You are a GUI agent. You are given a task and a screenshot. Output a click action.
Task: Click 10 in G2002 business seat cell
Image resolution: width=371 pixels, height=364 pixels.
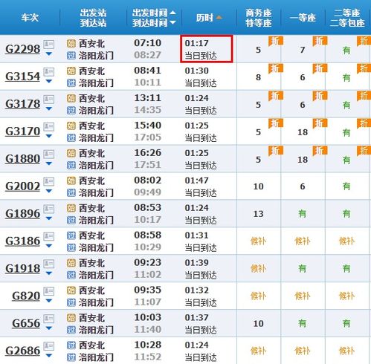[258, 186]
